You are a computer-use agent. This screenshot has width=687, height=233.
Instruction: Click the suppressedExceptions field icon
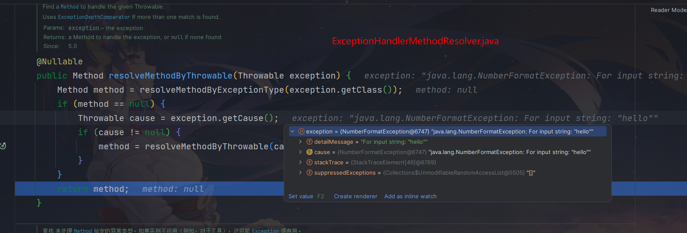point(310,172)
